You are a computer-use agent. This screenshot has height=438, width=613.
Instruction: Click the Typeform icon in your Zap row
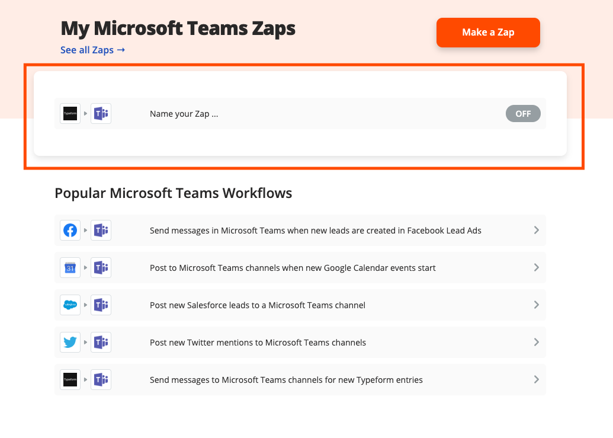tap(70, 113)
